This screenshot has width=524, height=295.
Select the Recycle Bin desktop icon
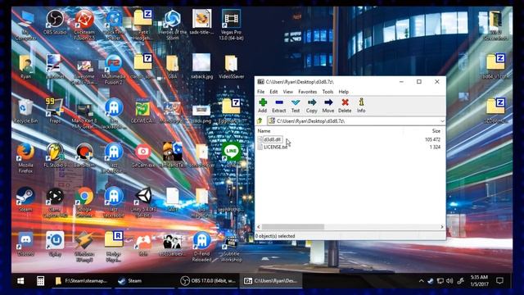25,111
